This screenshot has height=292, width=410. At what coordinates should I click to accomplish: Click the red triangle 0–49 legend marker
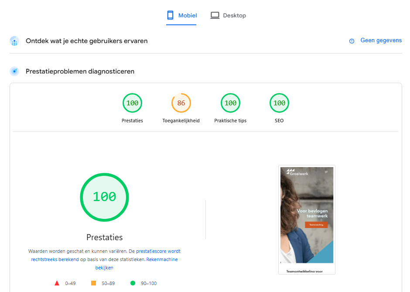57,283
